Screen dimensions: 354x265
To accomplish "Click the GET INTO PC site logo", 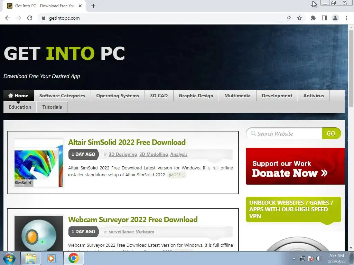I will point(64,53).
